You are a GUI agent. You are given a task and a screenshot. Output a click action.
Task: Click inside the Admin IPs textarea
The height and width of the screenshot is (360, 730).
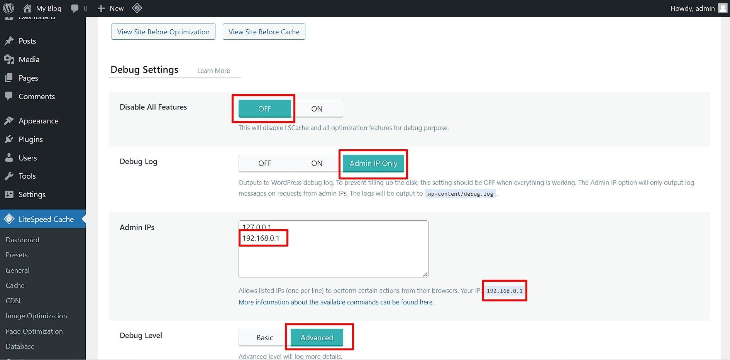tap(333, 249)
